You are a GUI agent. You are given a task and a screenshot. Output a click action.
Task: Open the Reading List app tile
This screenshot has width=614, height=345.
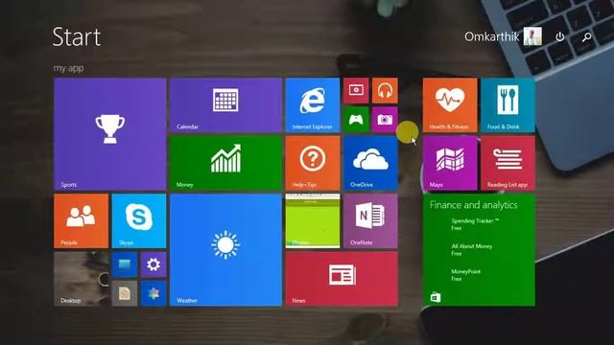[x=508, y=163]
